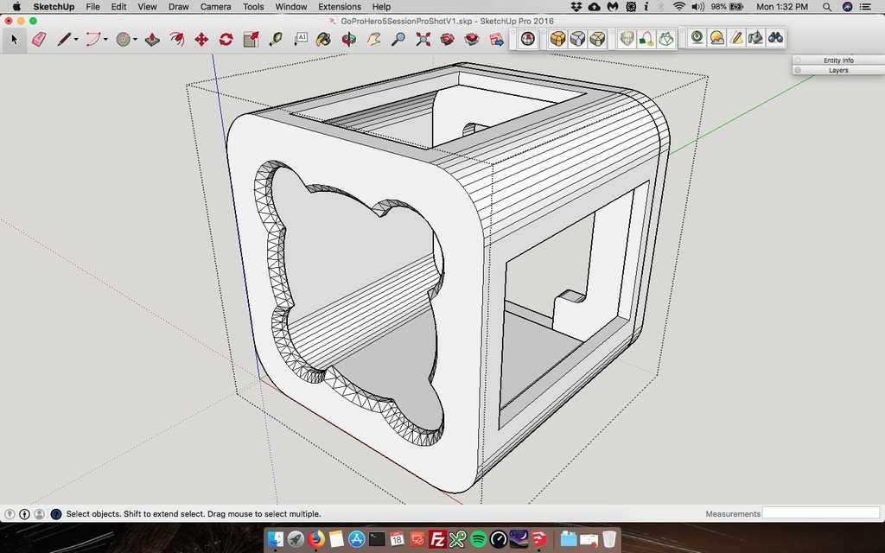Open the Camera menu
The image size is (885, 553).
click(215, 7)
